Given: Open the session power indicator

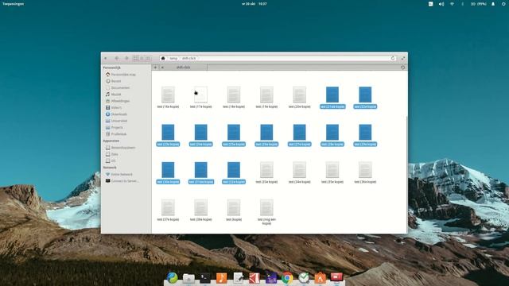Looking at the screenshot, I should click(x=503, y=4).
